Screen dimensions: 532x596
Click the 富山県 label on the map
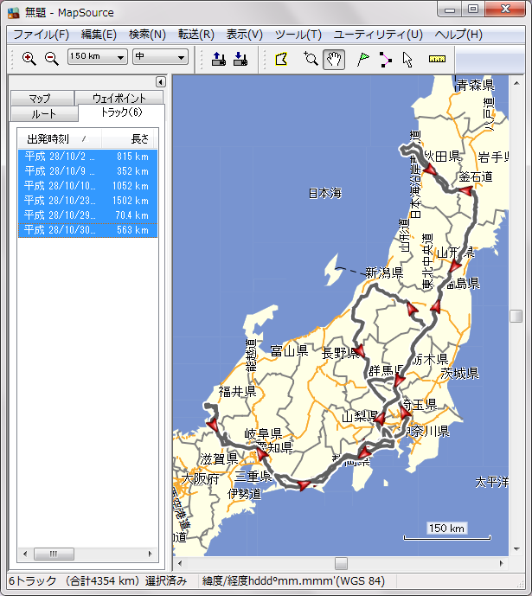[x=289, y=350]
